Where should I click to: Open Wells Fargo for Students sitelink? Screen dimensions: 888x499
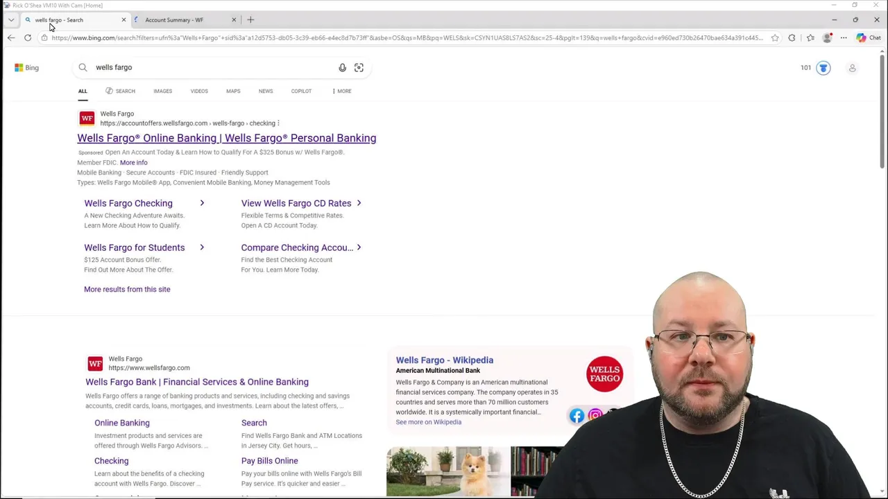135,247
